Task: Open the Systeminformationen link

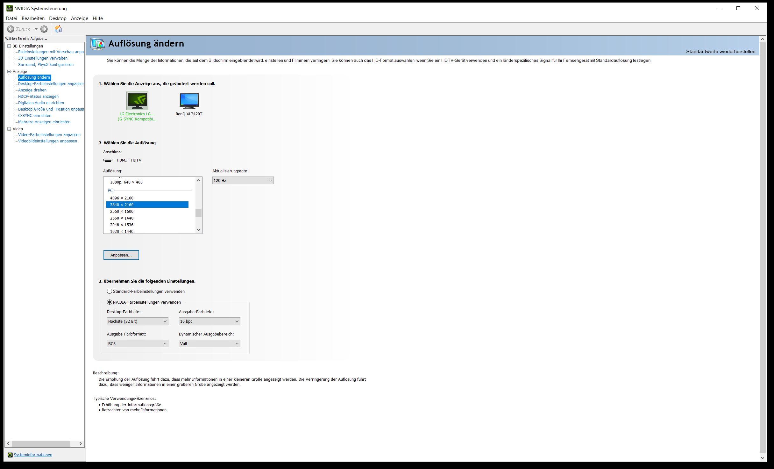Action: point(33,455)
